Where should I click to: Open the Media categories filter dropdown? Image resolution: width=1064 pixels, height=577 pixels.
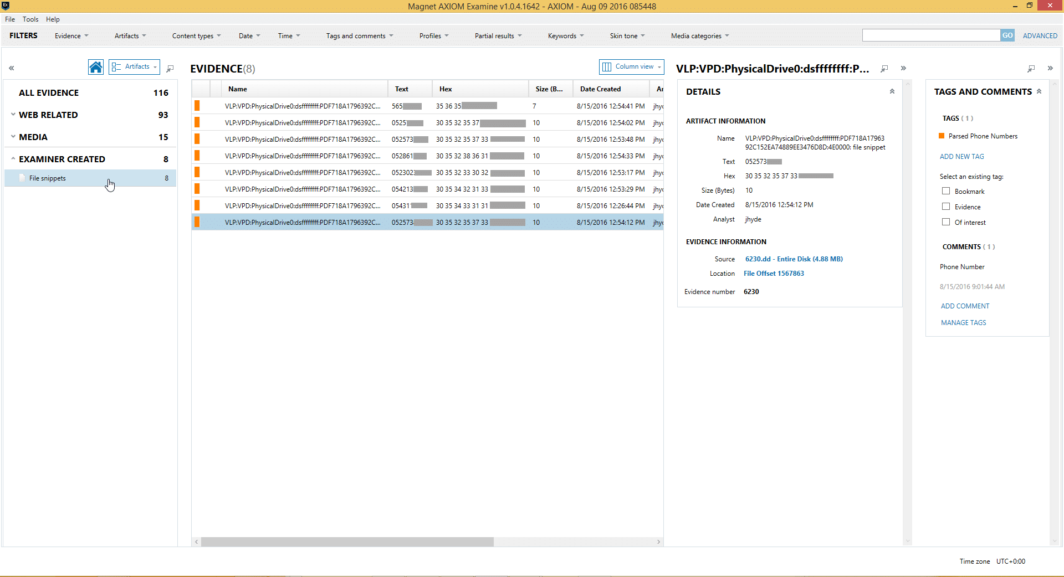click(700, 36)
